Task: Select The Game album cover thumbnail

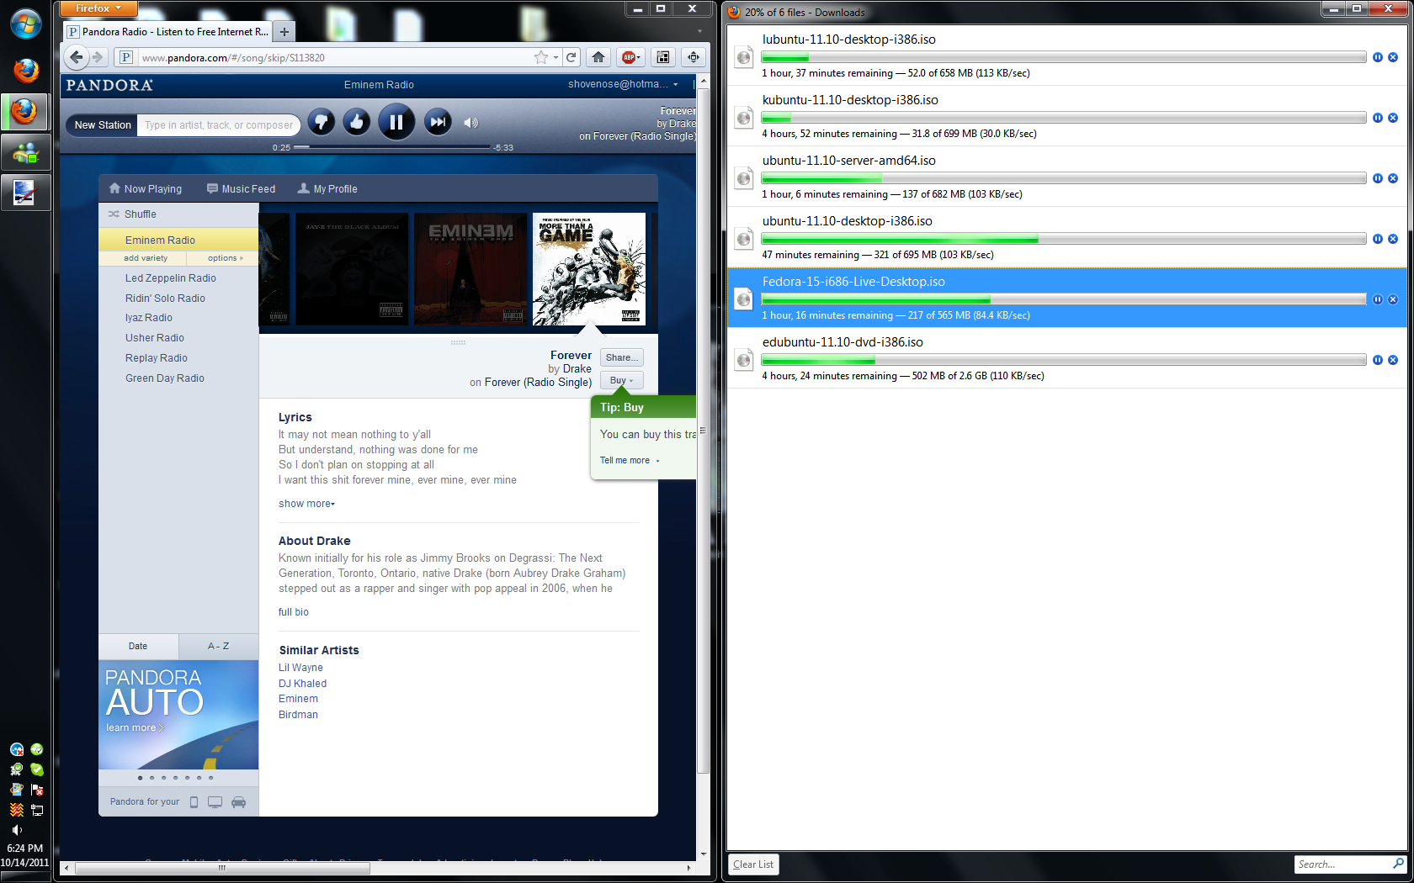Action: coord(589,269)
